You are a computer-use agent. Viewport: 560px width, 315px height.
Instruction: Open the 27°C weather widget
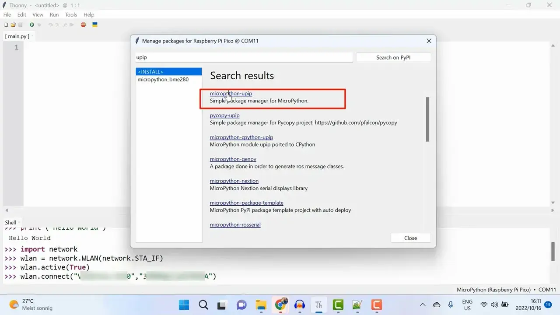[31, 304]
